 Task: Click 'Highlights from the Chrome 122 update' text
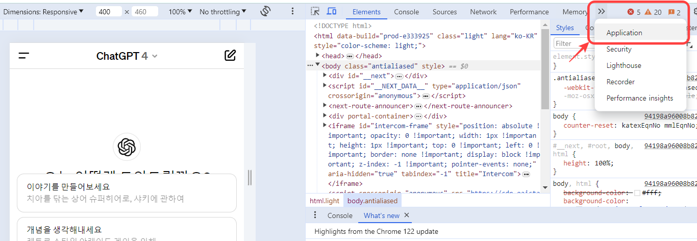pyautogui.click(x=376, y=231)
